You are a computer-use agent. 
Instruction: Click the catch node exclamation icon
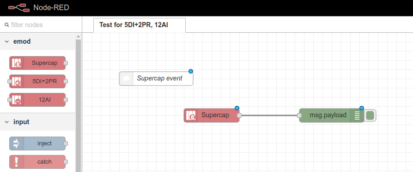[x=16, y=162]
